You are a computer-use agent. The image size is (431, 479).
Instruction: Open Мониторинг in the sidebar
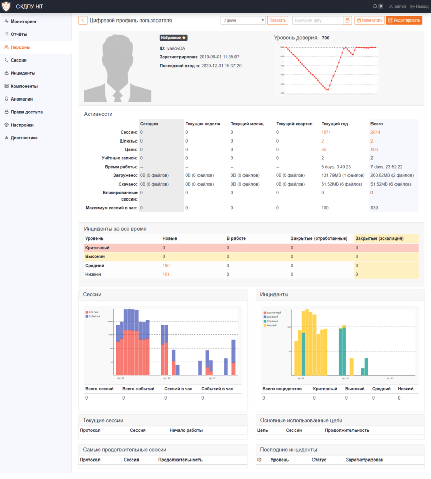[x=24, y=22]
